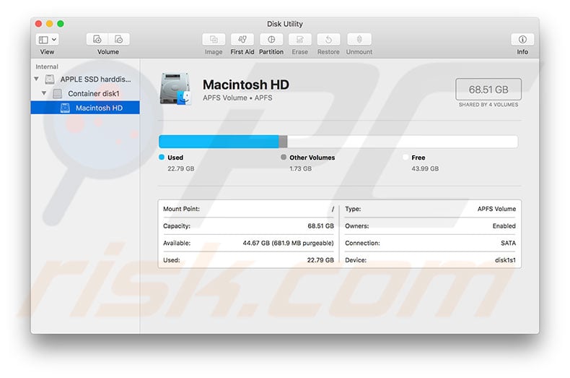Click the gray Other Volumes bar segment
570x378 pixels.
click(283, 142)
